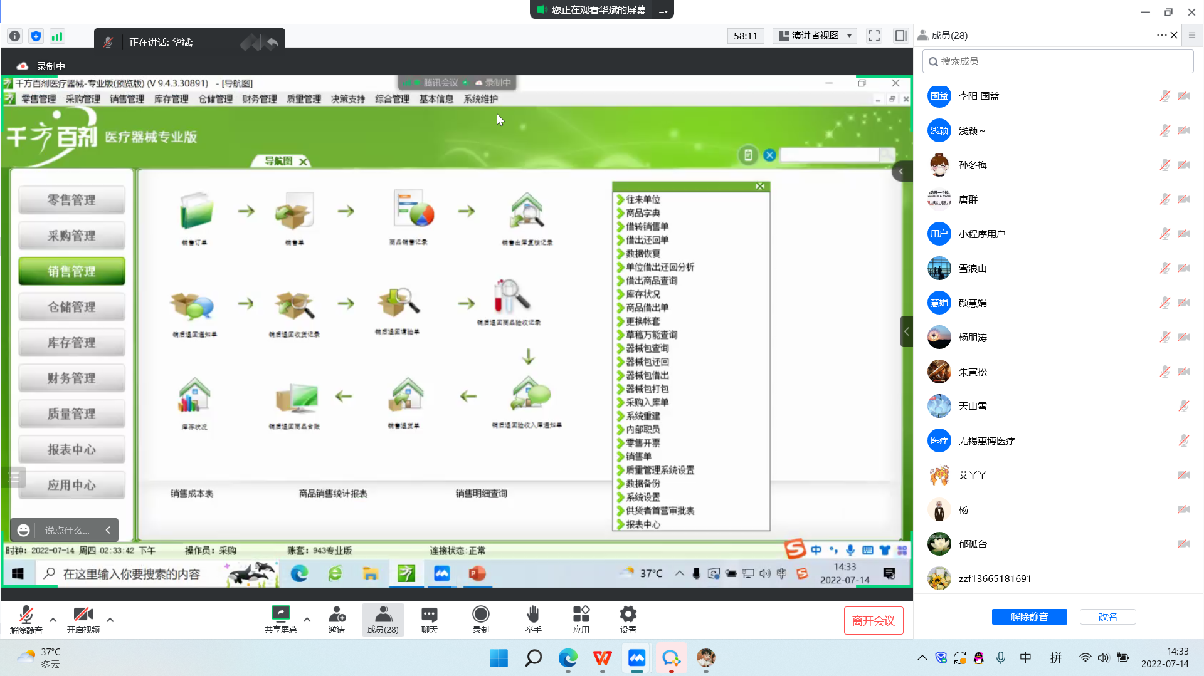The height and width of the screenshot is (676, 1204).
Task: Open the magnifier test tube inspection icon
Action: coord(512,297)
